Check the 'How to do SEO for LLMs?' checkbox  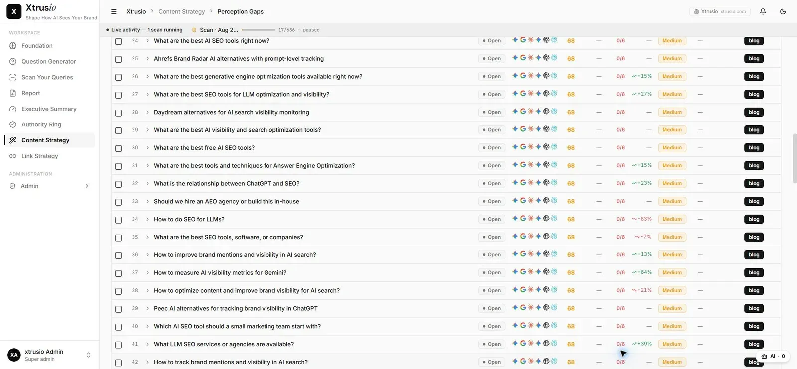pos(118,220)
